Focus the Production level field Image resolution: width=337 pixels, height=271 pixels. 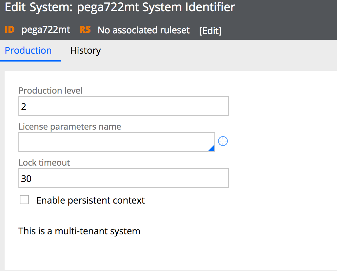pos(124,106)
